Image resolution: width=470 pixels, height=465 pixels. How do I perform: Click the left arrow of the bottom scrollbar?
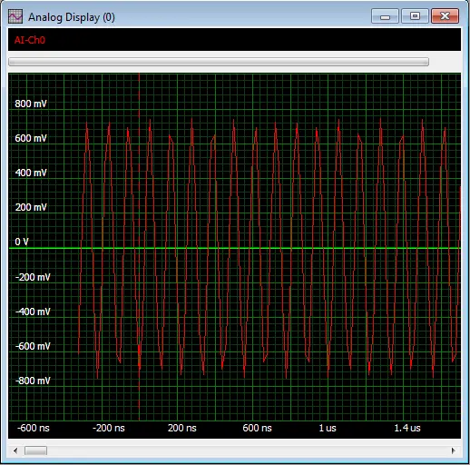15,450
